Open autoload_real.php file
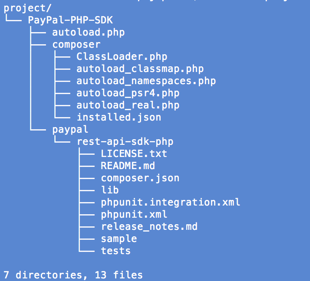Image resolution: width=310 pixels, height=281 pixels. 128,105
